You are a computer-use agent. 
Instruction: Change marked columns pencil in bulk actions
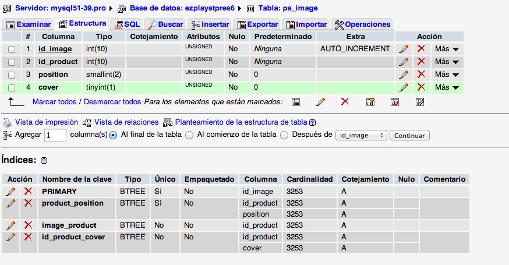point(320,102)
